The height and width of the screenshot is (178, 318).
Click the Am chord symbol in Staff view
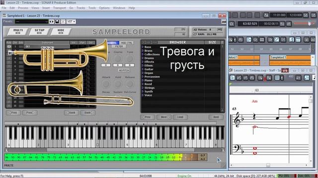[x=254, y=101]
